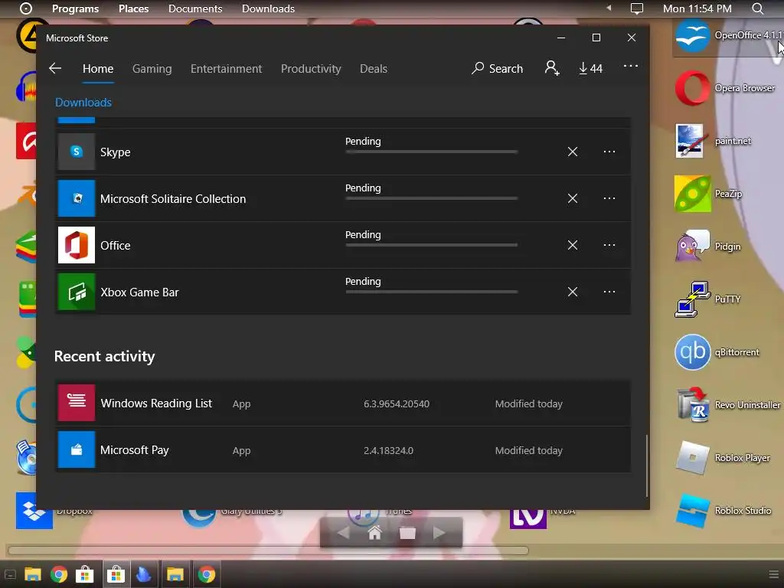The image size is (784, 588).
Task: Open downloads queue showing 44
Action: (x=590, y=68)
